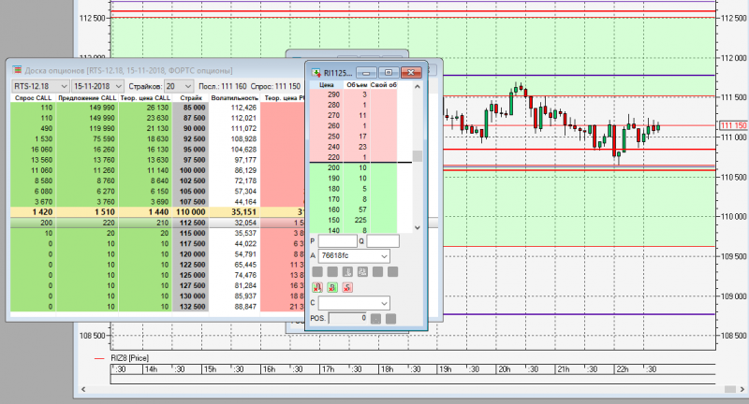The height and width of the screenshot is (404, 749).
Task: Click the 1 420 CALL bid cell
Action: (x=33, y=212)
